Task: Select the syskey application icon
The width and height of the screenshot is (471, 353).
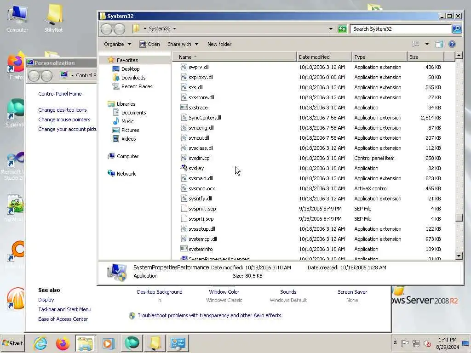Action: point(184,168)
